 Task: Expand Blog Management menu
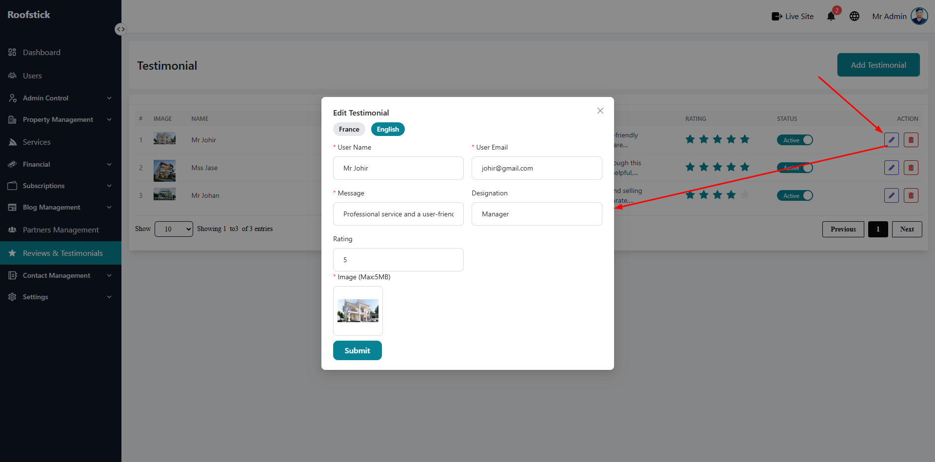(x=60, y=207)
